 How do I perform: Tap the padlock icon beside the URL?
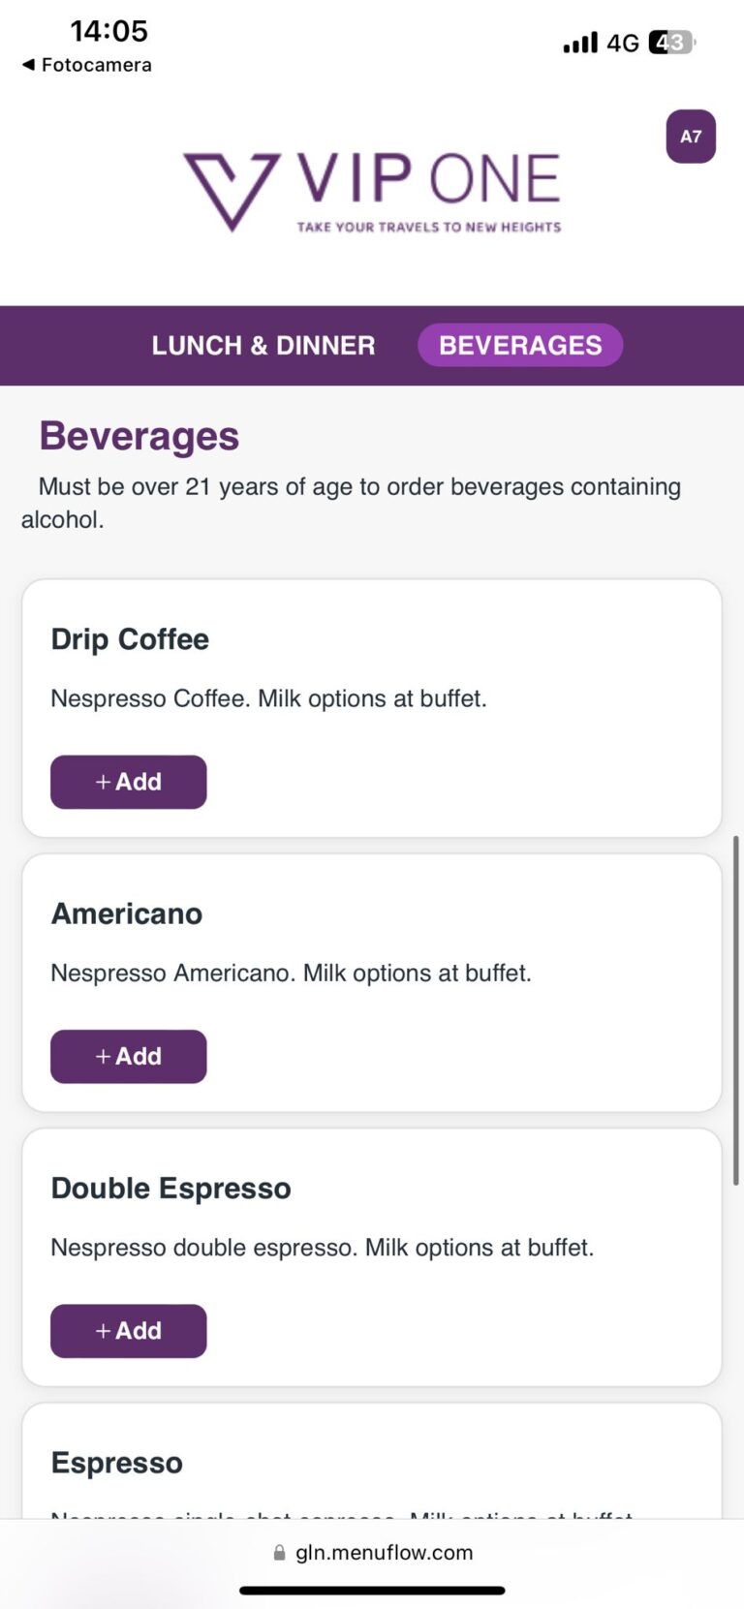[x=279, y=1553]
